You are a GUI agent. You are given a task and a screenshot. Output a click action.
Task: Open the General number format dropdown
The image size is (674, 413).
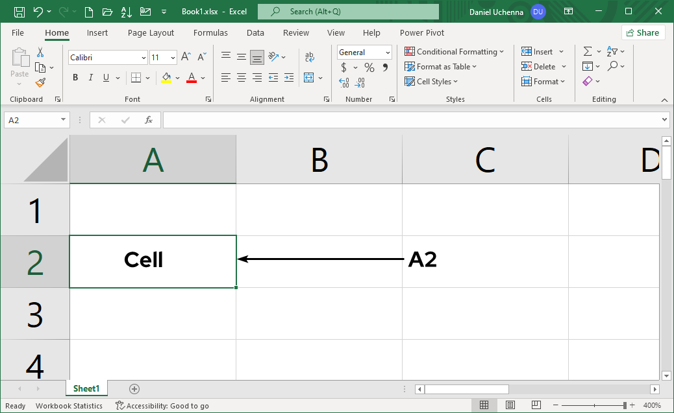click(x=388, y=52)
